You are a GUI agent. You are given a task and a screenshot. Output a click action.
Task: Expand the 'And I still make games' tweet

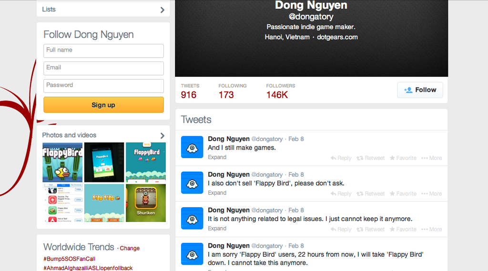[x=217, y=157]
